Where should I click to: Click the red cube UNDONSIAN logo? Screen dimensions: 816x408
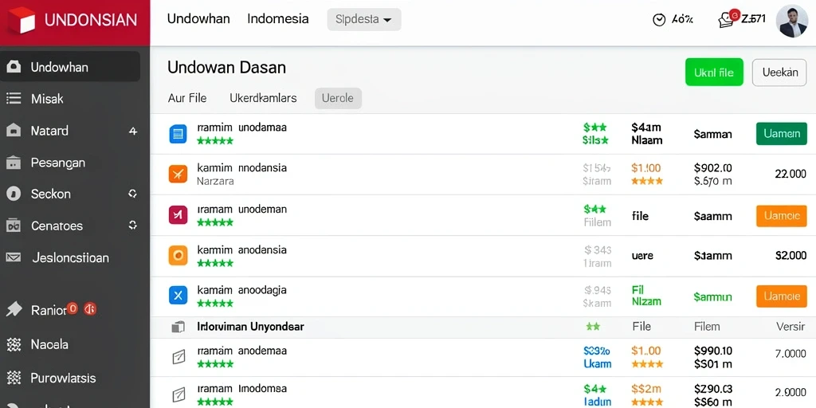[x=22, y=20]
